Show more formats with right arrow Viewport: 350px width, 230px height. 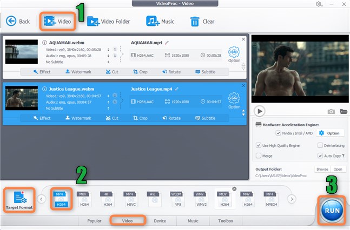(292, 199)
